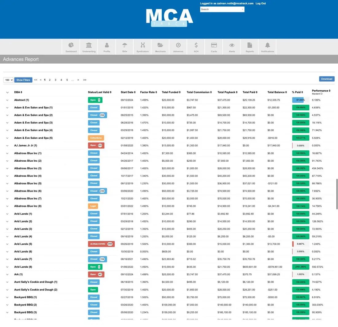Click Open badge for Ark (1)
338x327 pixels.
pyautogui.click(x=96, y=274)
